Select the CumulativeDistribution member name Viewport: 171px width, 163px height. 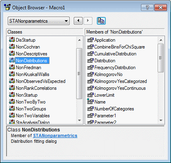point(115,54)
